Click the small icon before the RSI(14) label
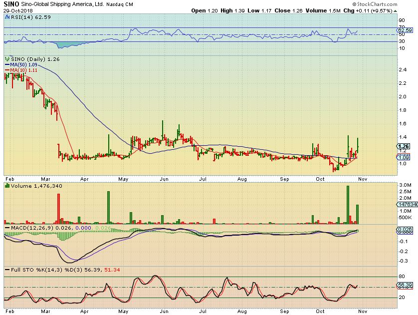Image resolution: width=418 pixels, height=315 pixels. 7,17
